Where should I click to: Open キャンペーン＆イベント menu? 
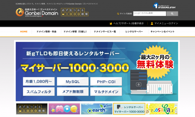(162, 31)
